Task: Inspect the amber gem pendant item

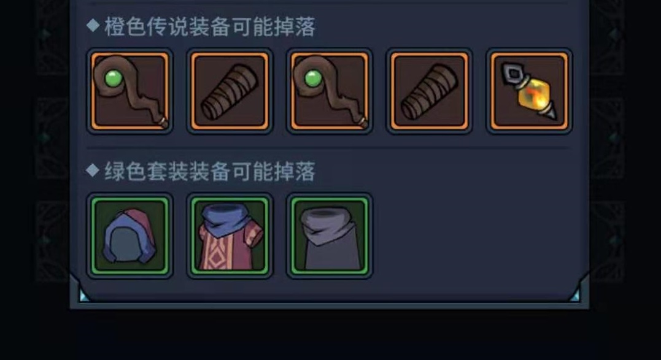Action: click(529, 91)
